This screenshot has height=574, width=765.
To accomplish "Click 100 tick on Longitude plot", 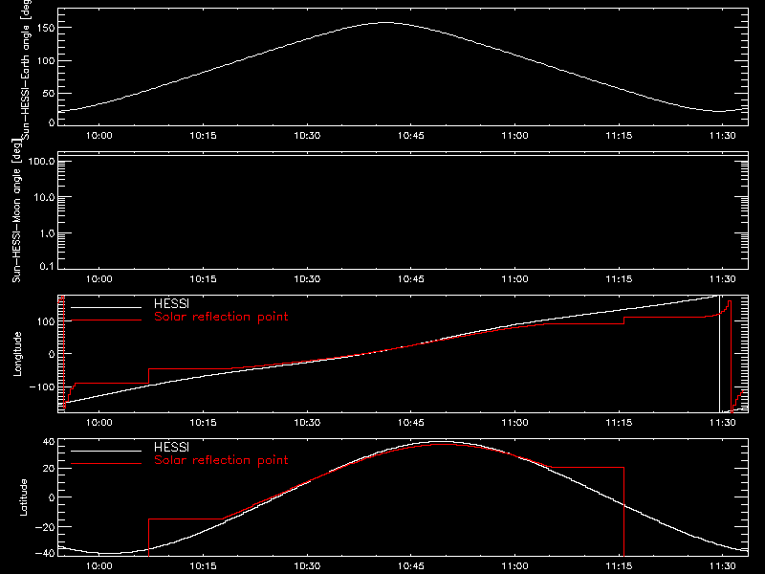I will [x=46, y=321].
